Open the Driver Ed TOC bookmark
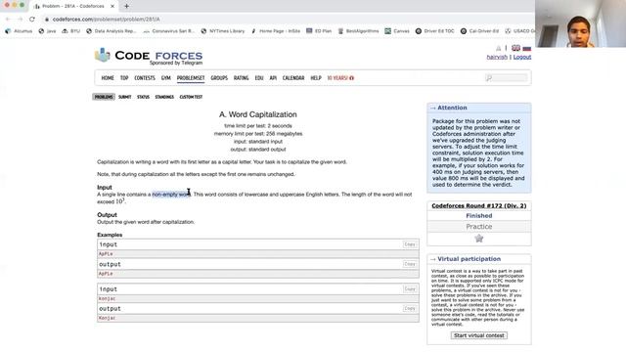Screen dimensions: 626x352 (434, 30)
